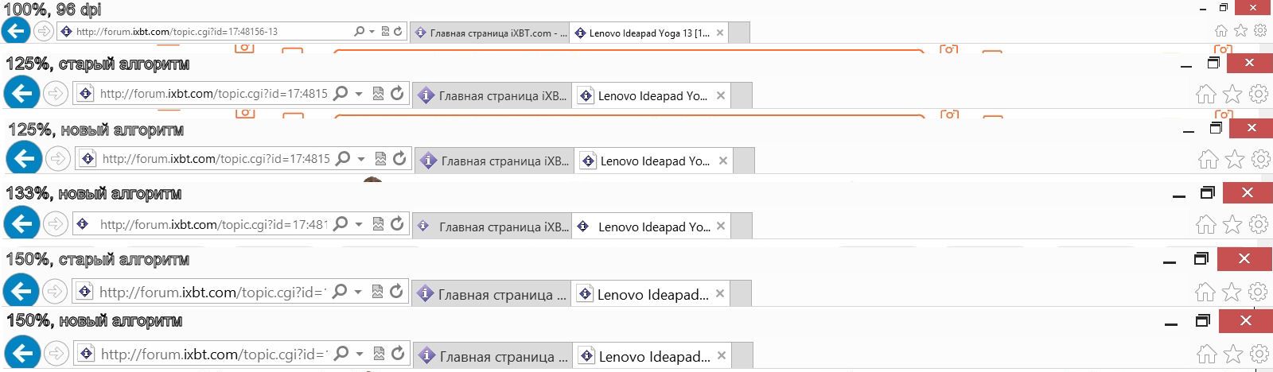Switch to the Главная страница tab in the 133% row
1273x372 pixels.
tap(493, 227)
